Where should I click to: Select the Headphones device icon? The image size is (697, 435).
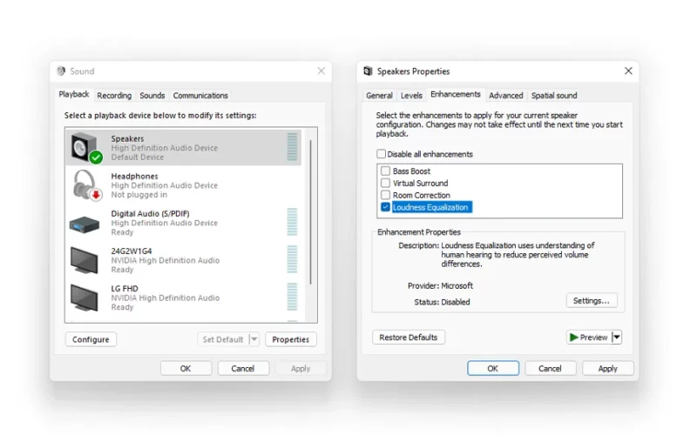tap(87, 185)
